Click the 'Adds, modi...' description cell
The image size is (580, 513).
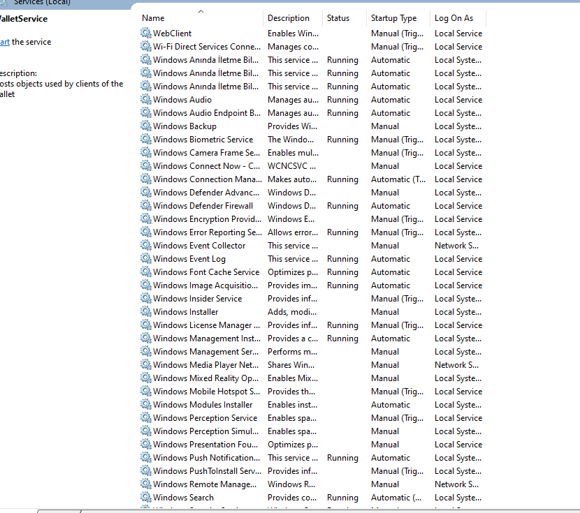[x=292, y=312]
